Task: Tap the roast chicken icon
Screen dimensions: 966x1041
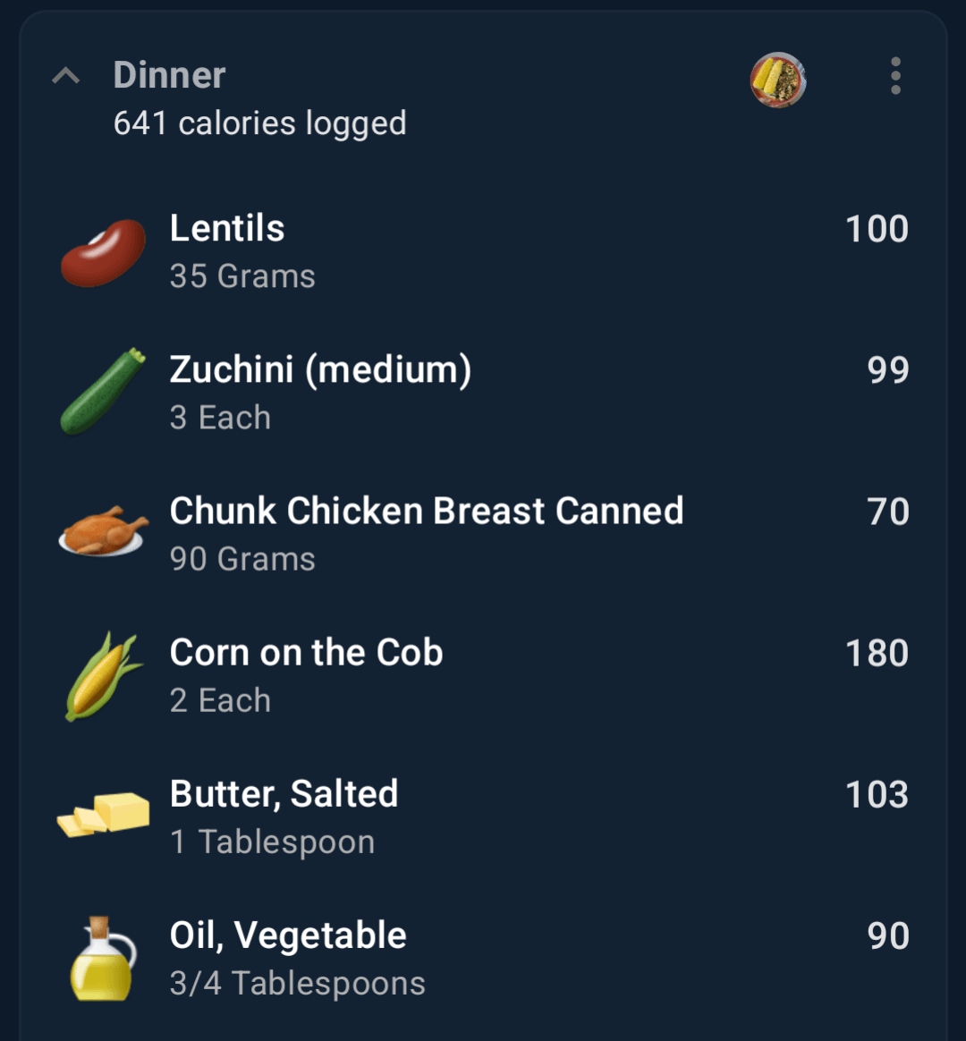Action: tap(103, 531)
